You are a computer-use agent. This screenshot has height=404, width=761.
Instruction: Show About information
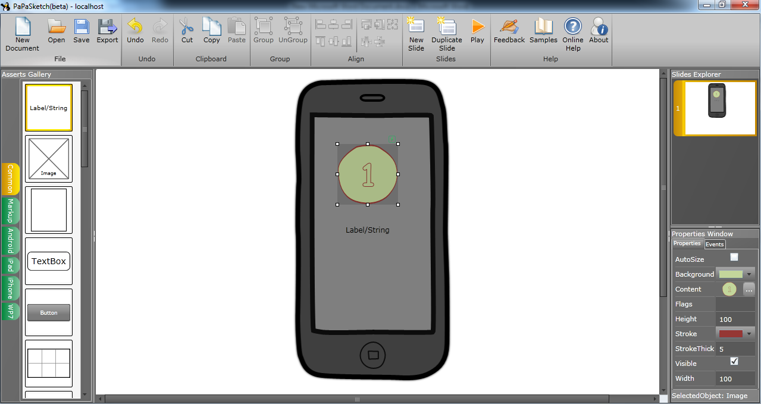[599, 31]
